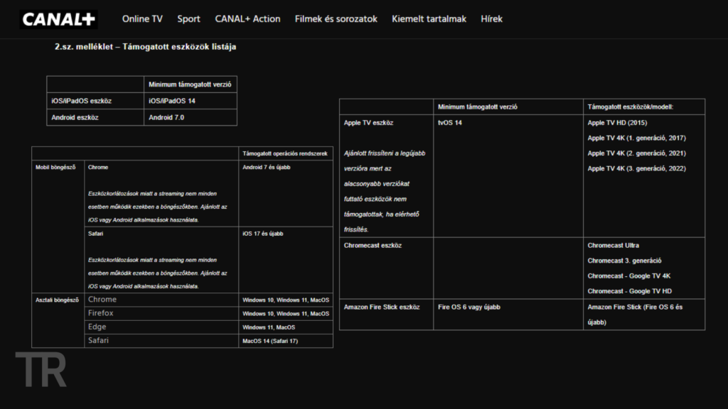Viewport: 728px width, 409px height.
Task: Go to the Sport section
Action: [188, 19]
